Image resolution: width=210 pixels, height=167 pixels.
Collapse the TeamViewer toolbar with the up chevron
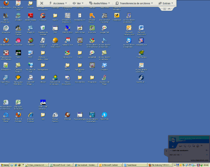click(x=169, y=9)
